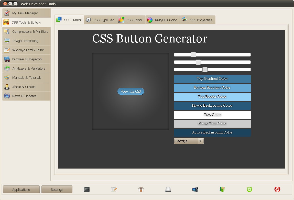Pick the white Text Color swatch
Screen dimensions: 294x200
[212, 115]
